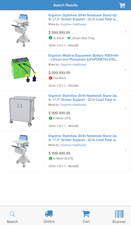Screen dimensions: 131x225
Task: Open battery product via its chevron
Action: [126, 69]
